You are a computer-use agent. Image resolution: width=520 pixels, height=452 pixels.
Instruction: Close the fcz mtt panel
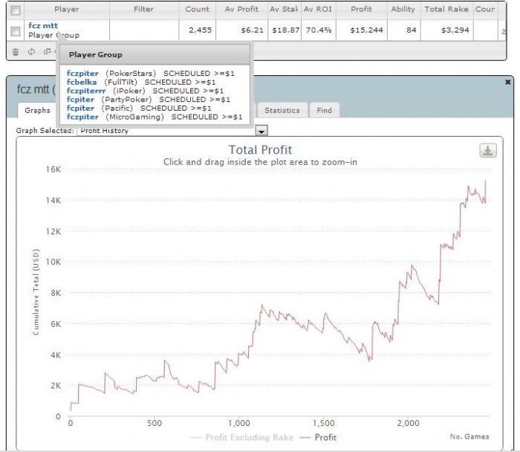pyautogui.click(x=507, y=82)
